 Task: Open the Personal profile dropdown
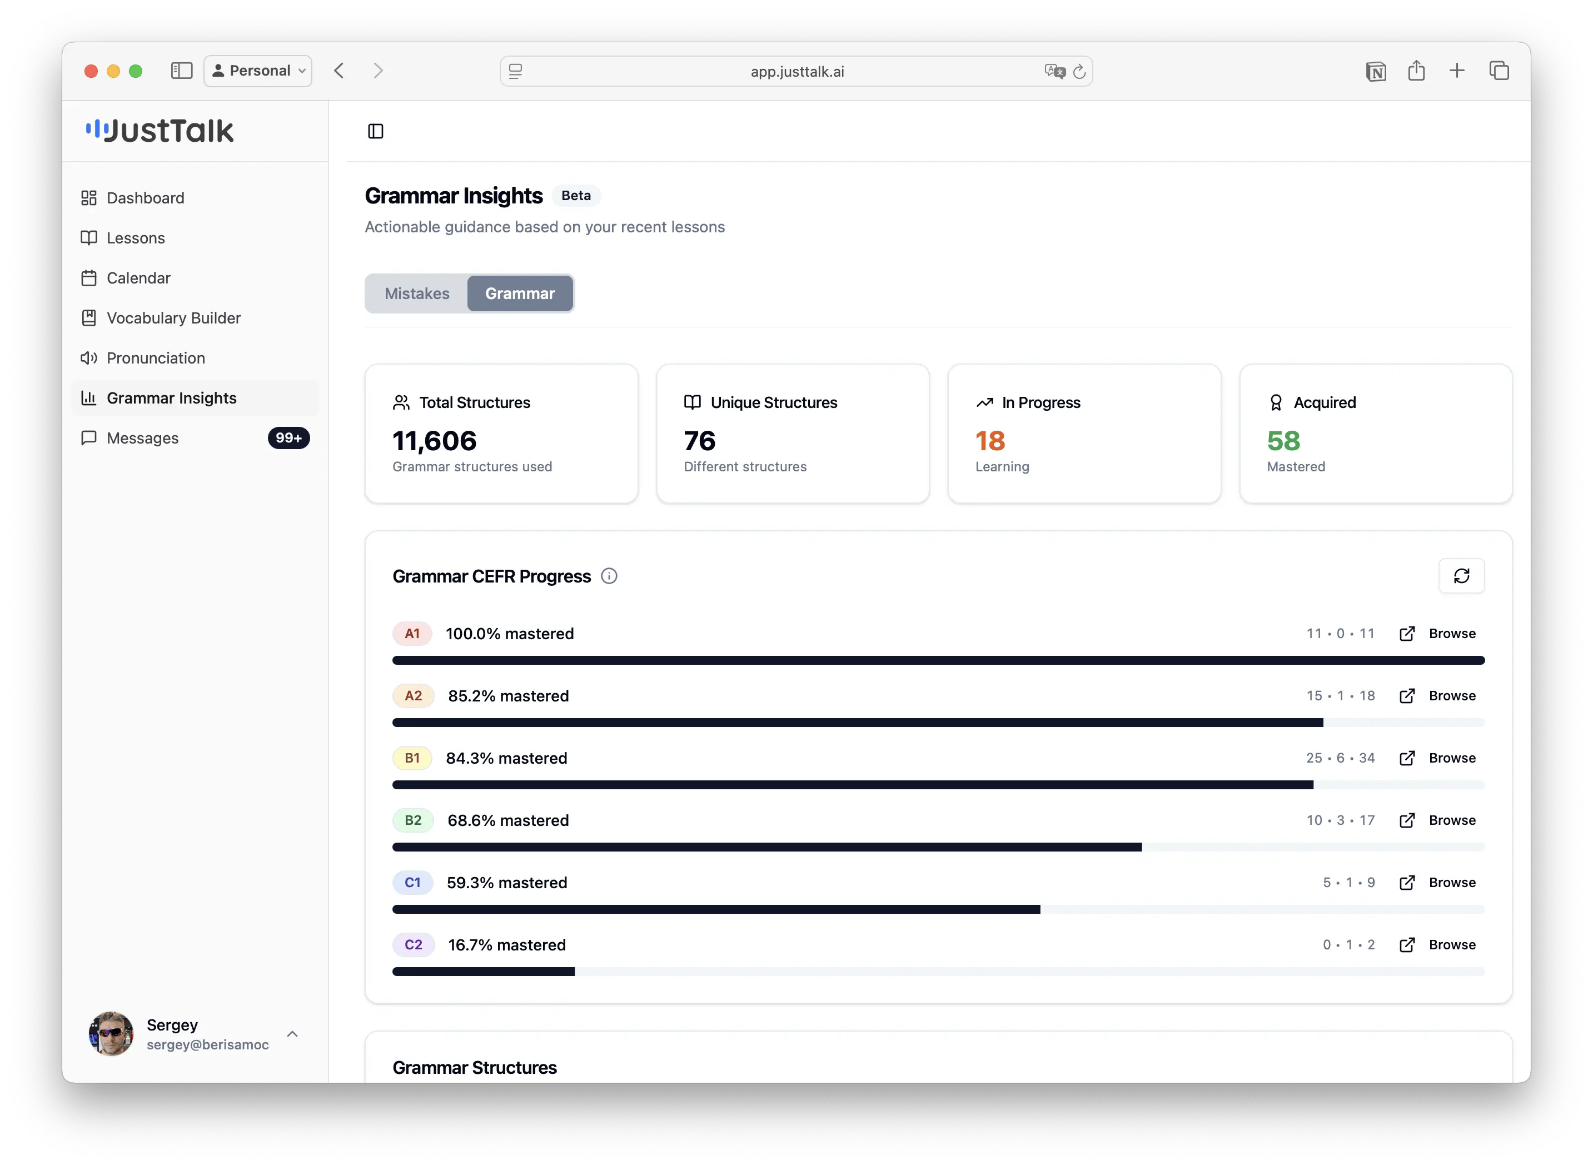[x=258, y=71]
